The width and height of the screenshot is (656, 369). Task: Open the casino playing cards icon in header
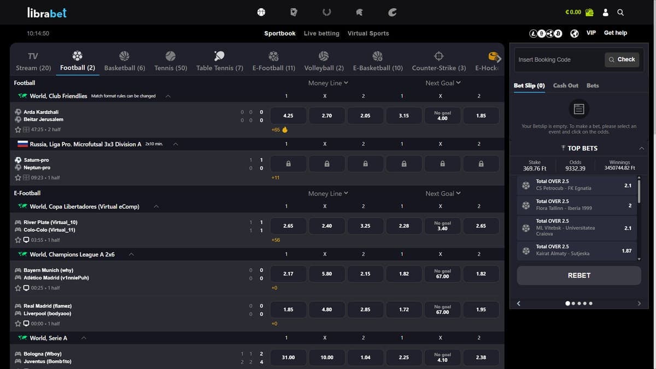coord(294,12)
